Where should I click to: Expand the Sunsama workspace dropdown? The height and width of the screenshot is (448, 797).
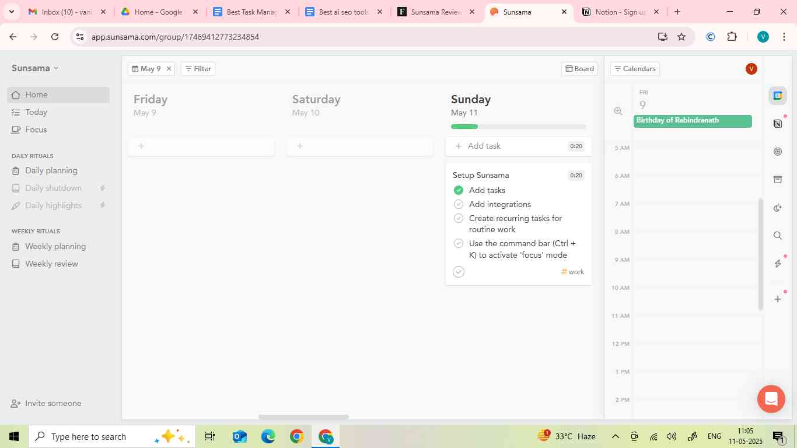click(35, 68)
